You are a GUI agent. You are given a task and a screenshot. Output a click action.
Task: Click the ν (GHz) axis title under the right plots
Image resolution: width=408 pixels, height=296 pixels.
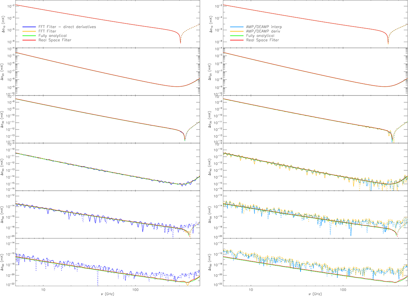[x=315, y=293]
